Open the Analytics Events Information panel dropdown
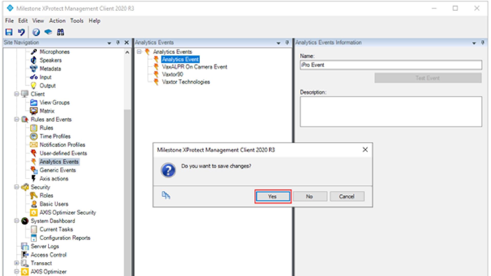The height and width of the screenshot is (276, 491). click(x=474, y=43)
